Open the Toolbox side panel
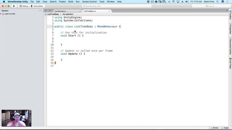The image size is (232, 130). pos(231,15)
